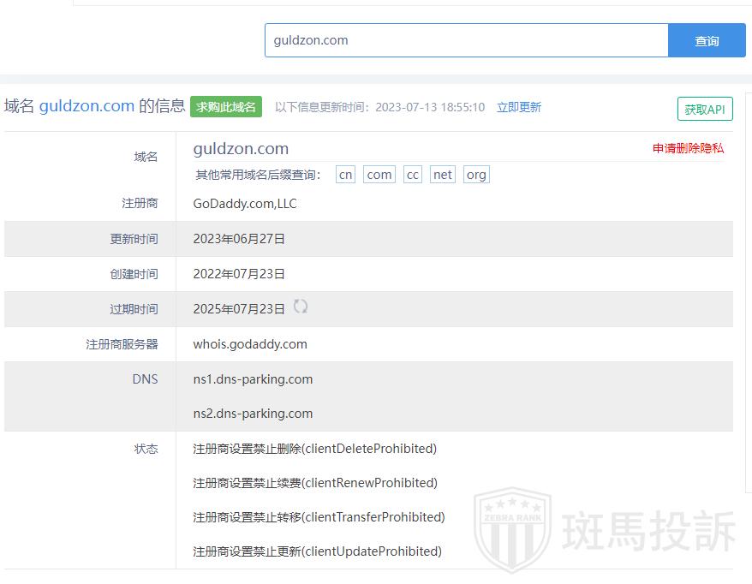This screenshot has width=752, height=584.
Task: Select the org suffix option
Action: pyautogui.click(x=476, y=175)
